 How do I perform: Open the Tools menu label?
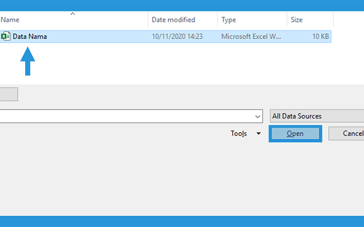(x=238, y=133)
